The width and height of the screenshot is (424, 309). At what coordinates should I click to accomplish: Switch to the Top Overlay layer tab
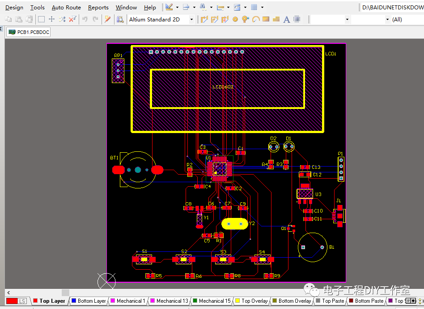coord(251,301)
